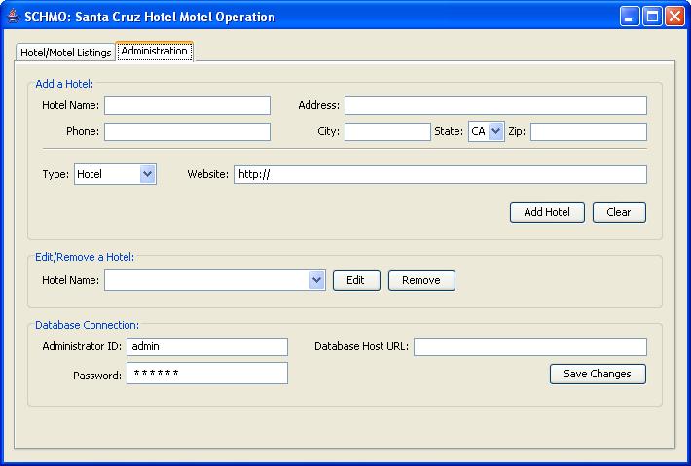Viewport: 691px width, 466px height.
Task: Minimize the SCHMO window
Action: pos(630,17)
